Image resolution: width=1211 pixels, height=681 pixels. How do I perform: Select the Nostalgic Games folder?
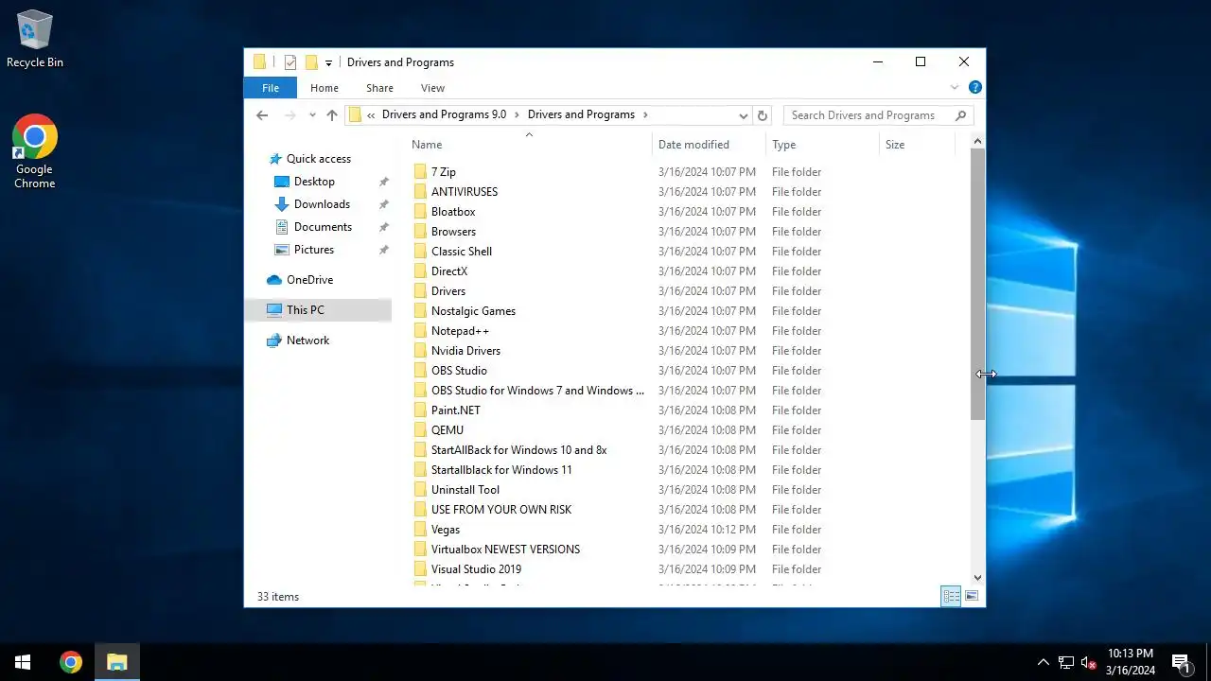(473, 311)
